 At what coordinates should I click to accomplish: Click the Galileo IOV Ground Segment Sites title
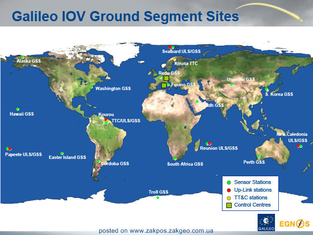click(125, 16)
